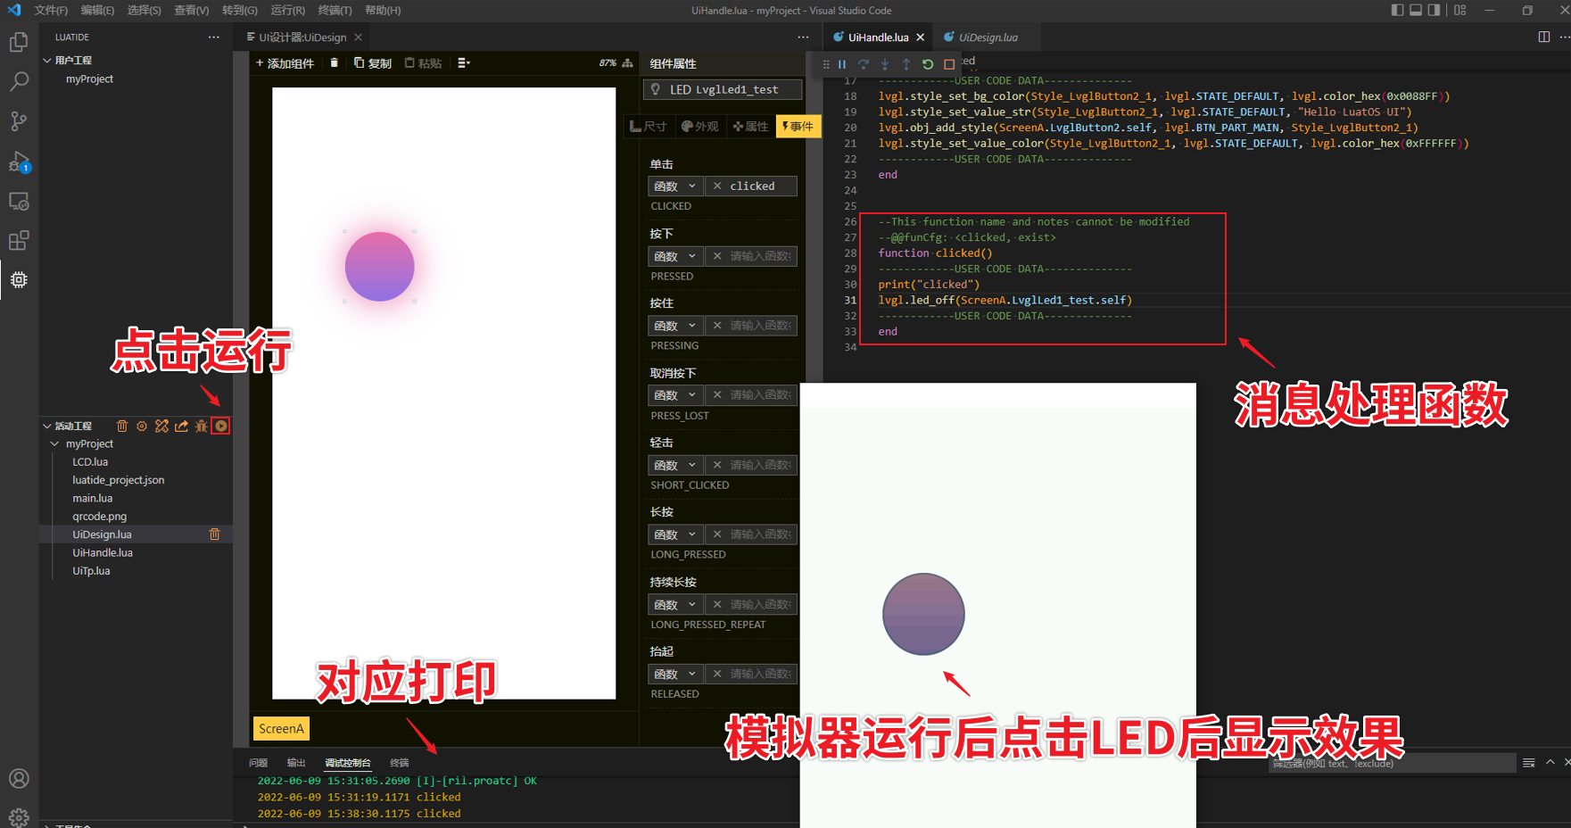Stop the debug session
1571x828 pixels.
click(949, 64)
